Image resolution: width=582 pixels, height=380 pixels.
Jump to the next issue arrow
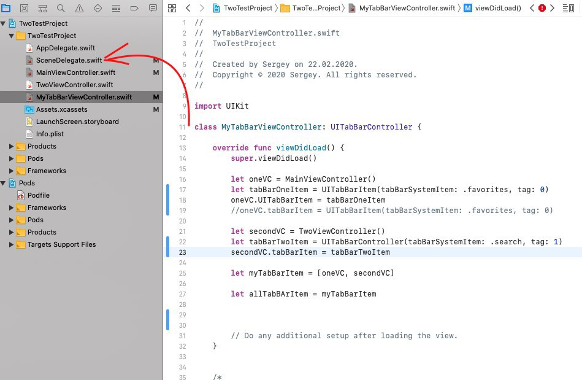pyautogui.click(x=553, y=8)
